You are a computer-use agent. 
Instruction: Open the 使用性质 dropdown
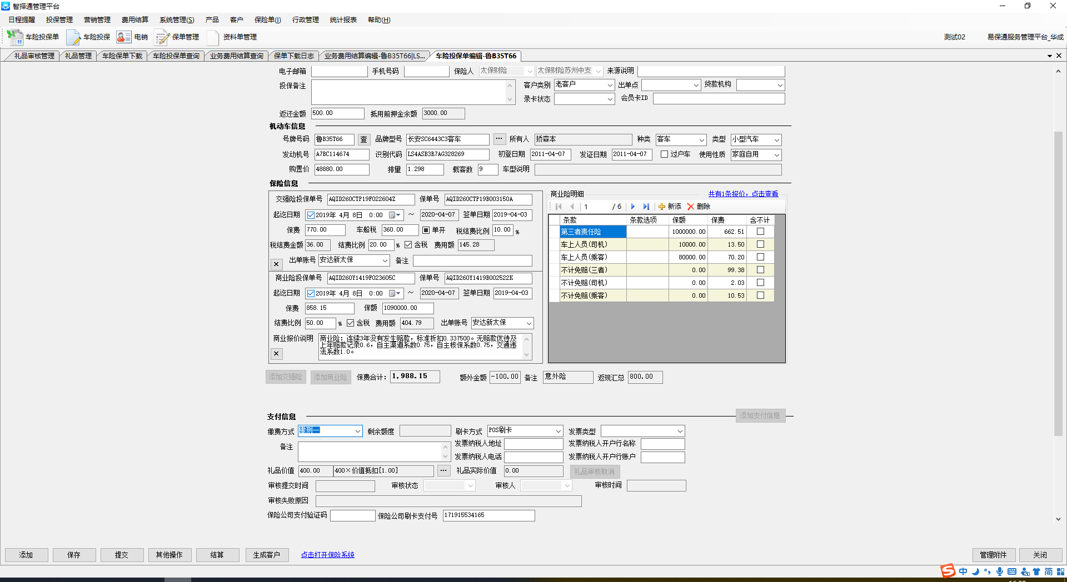point(776,155)
